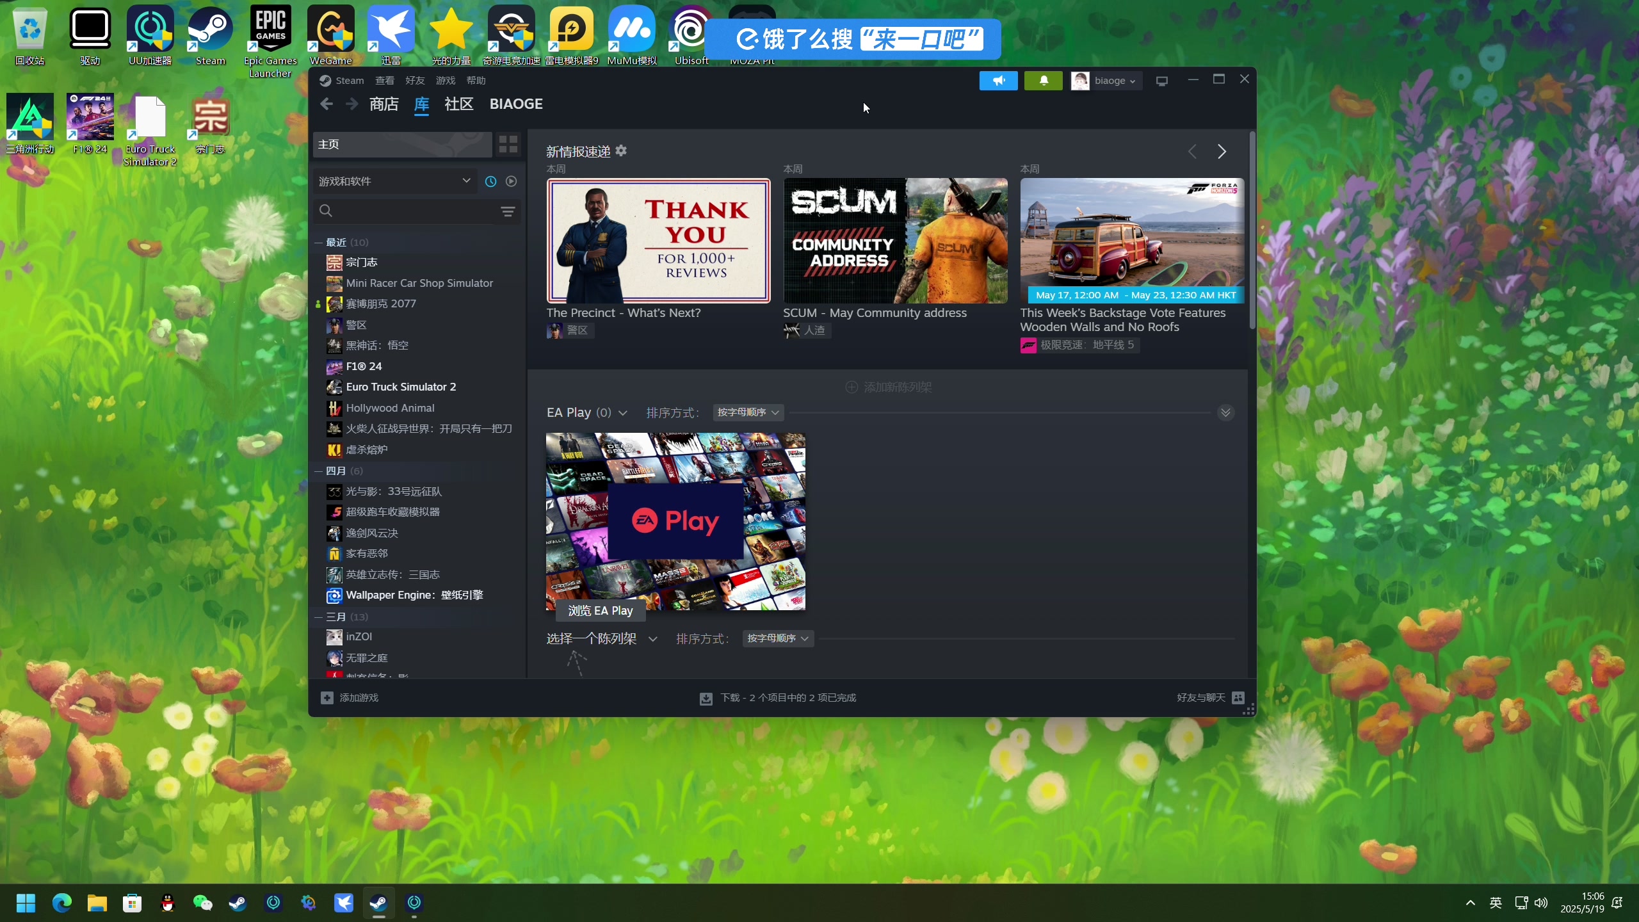1639x922 pixels.
Task: Open the friends and chat icon
Action: 1238,698
